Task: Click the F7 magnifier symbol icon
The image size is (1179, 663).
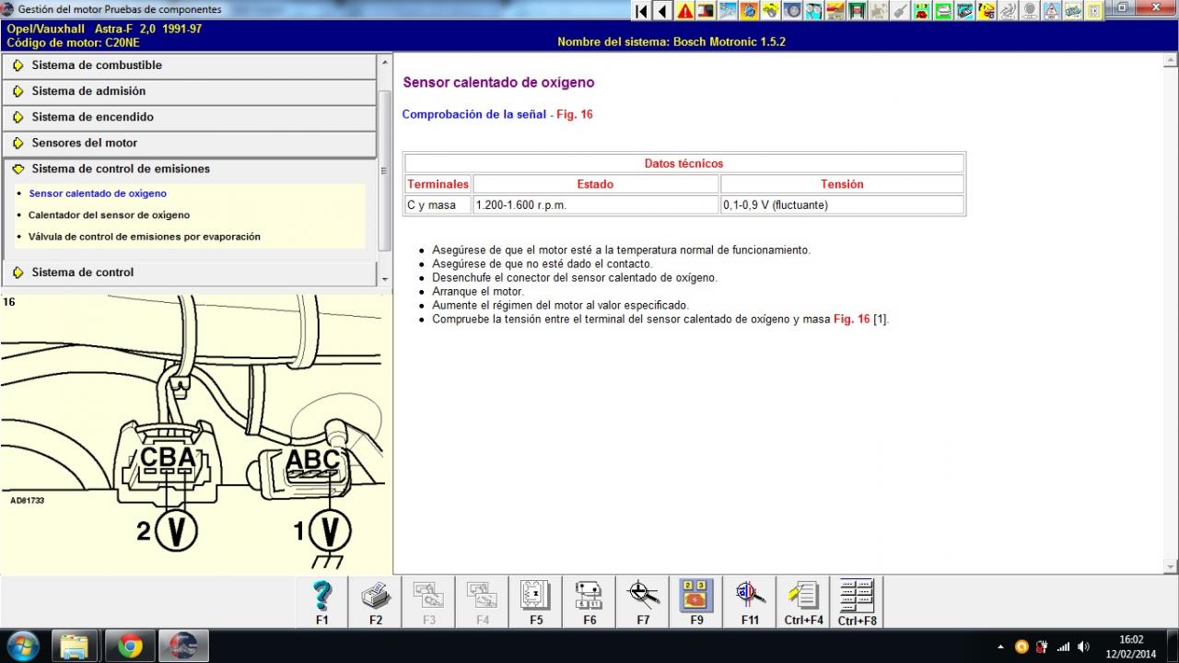Action: click(x=643, y=597)
